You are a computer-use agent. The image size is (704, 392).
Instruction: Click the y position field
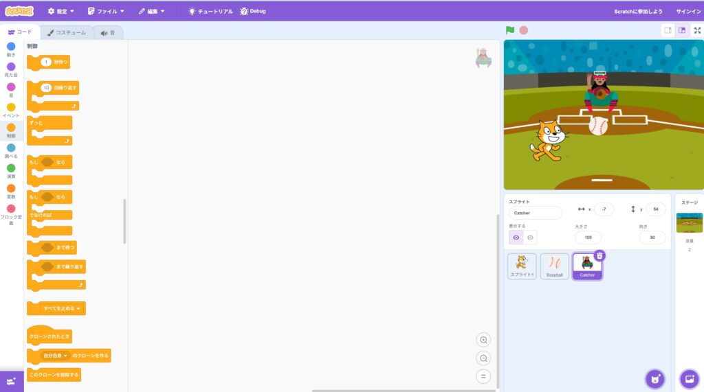655,209
